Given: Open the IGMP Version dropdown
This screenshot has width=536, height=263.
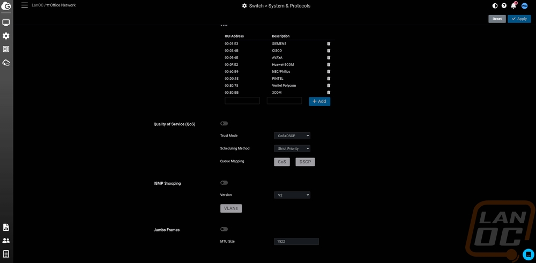Looking at the screenshot, I should [x=292, y=196].
